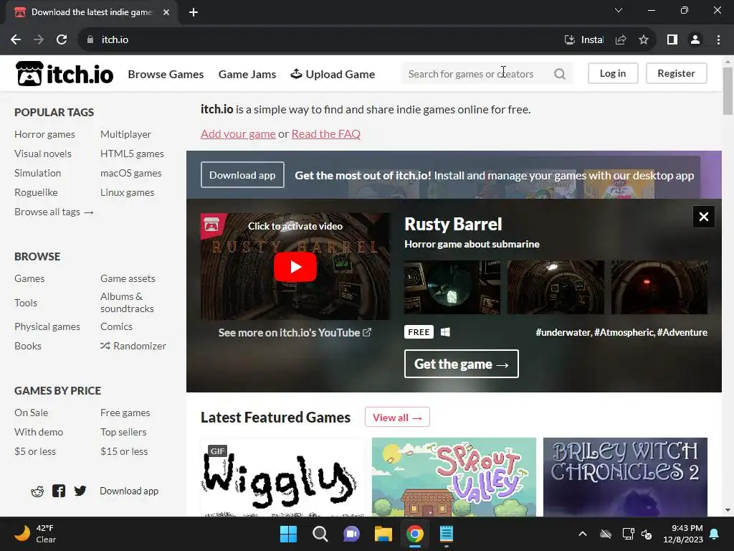
Task: Open Sprout Valley game thumbnail
Action: coord(454,477)
